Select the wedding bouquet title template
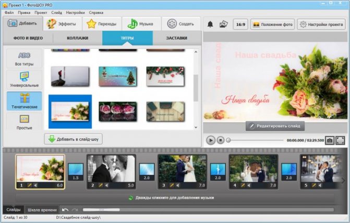The image size is (350, 223). click(70, 111)
